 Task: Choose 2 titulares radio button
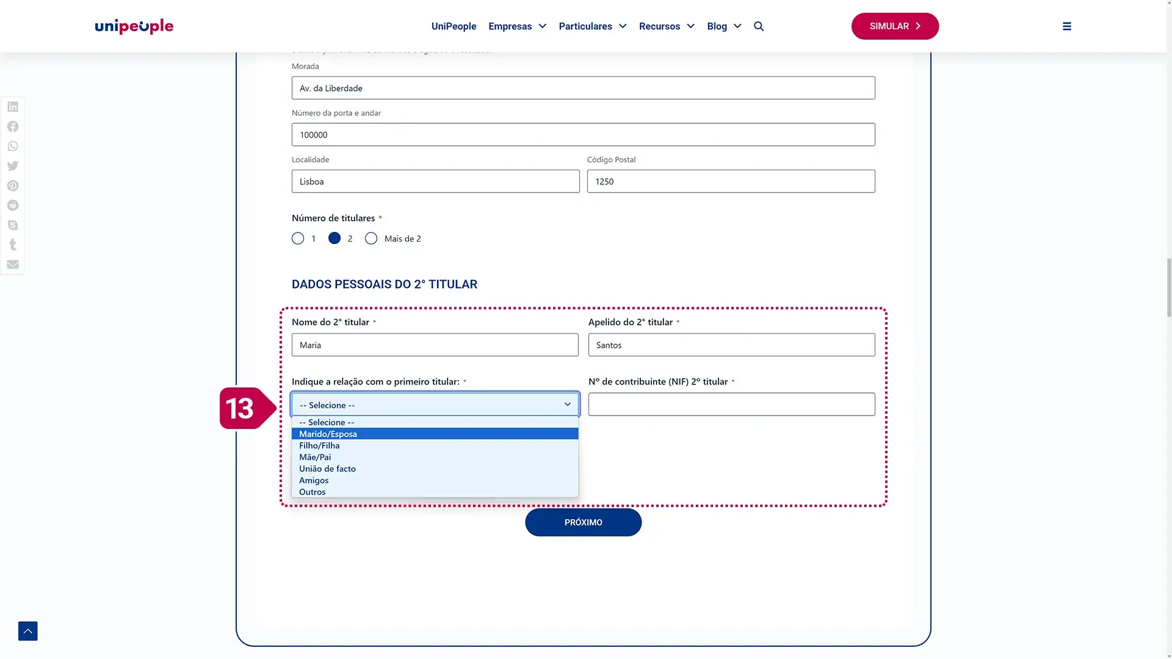coord(335,239)
